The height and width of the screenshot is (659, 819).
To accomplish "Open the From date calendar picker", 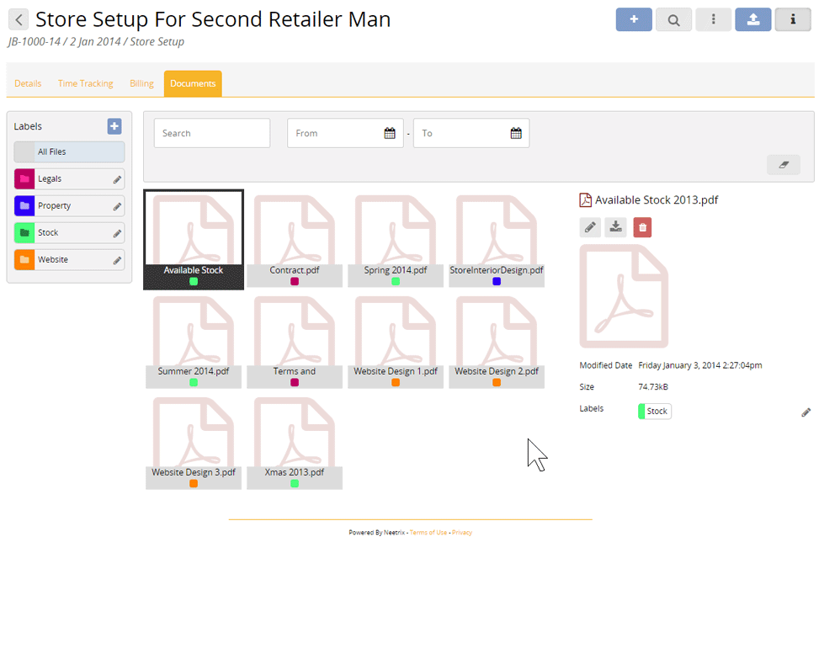I will 390,133.
